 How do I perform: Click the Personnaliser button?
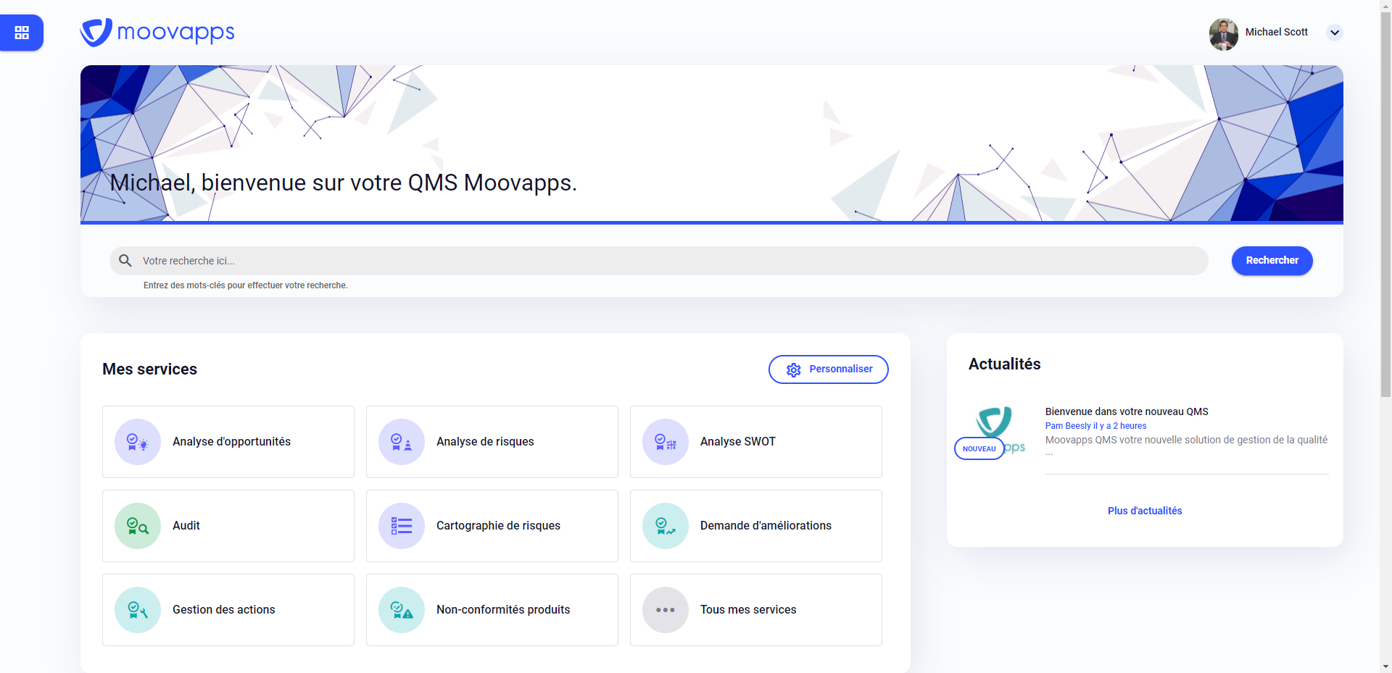coord(828,369)
